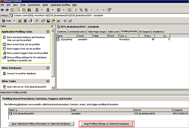The width and height of the screenshot is (189, 128).
Task: Switch to the Table Locks tab
Action: pos(113,32)
